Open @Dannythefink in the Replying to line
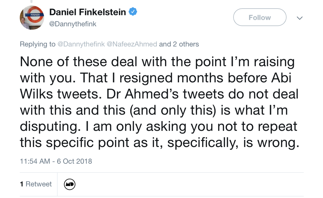The image size is (323, 198). coord(81,44)
